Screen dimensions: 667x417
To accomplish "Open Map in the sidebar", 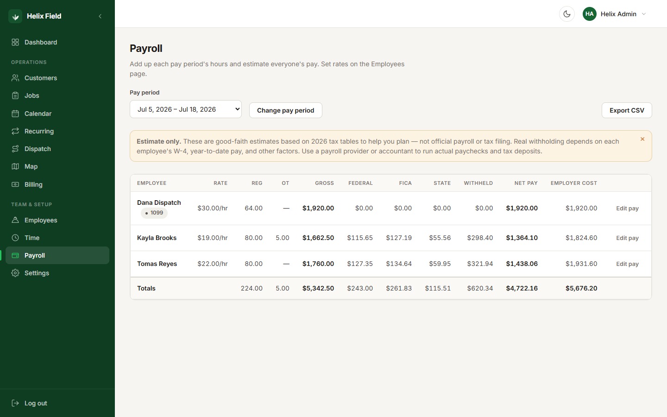I will (57, 166).
